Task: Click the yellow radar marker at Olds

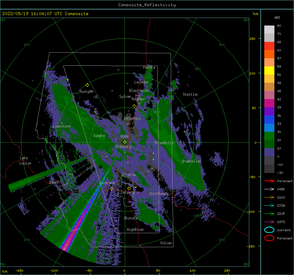Action: pos(125,142)
